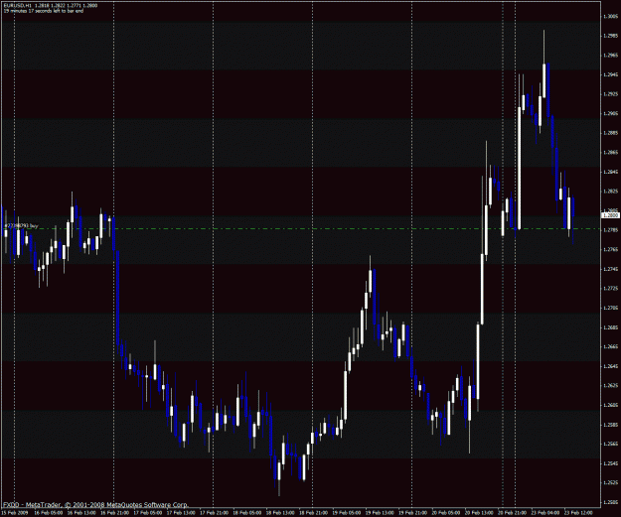Click the 1.2645 price scale label
This screenshot has width=621, height=517.
point(611,366)
